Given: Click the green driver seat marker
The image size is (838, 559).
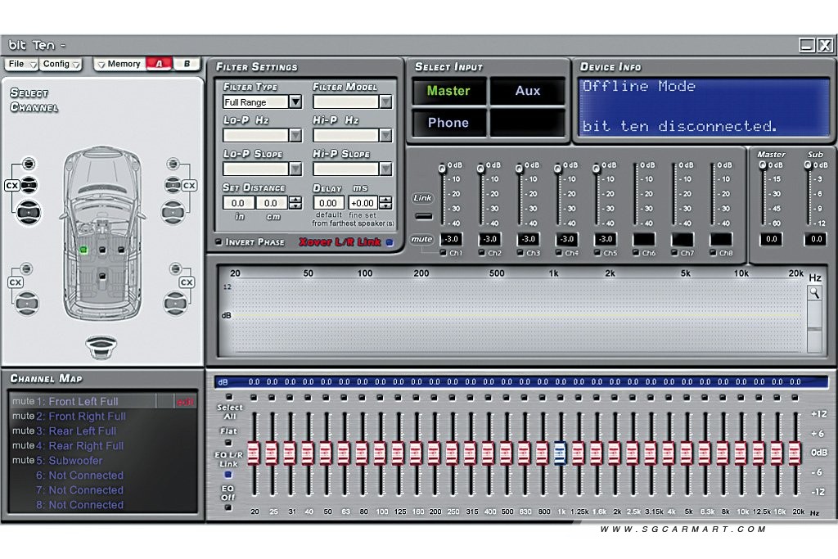Looking at the screenshot, I should [83, 250].
